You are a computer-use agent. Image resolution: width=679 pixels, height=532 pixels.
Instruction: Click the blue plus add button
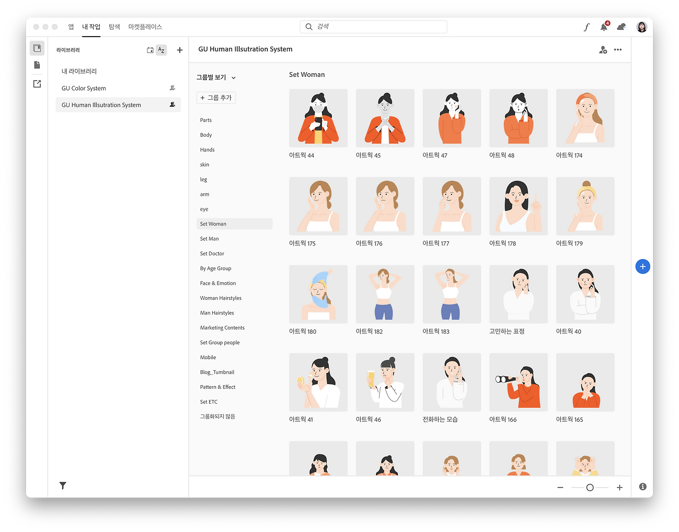[x=643, y=266]
